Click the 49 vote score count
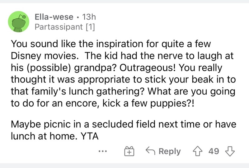The image size is (249, 168). click(x=214, y=151)
